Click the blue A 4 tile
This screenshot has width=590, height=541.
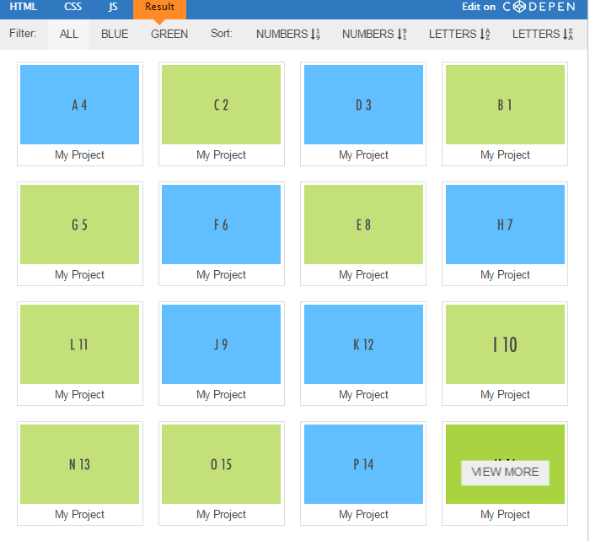[80, 105]
